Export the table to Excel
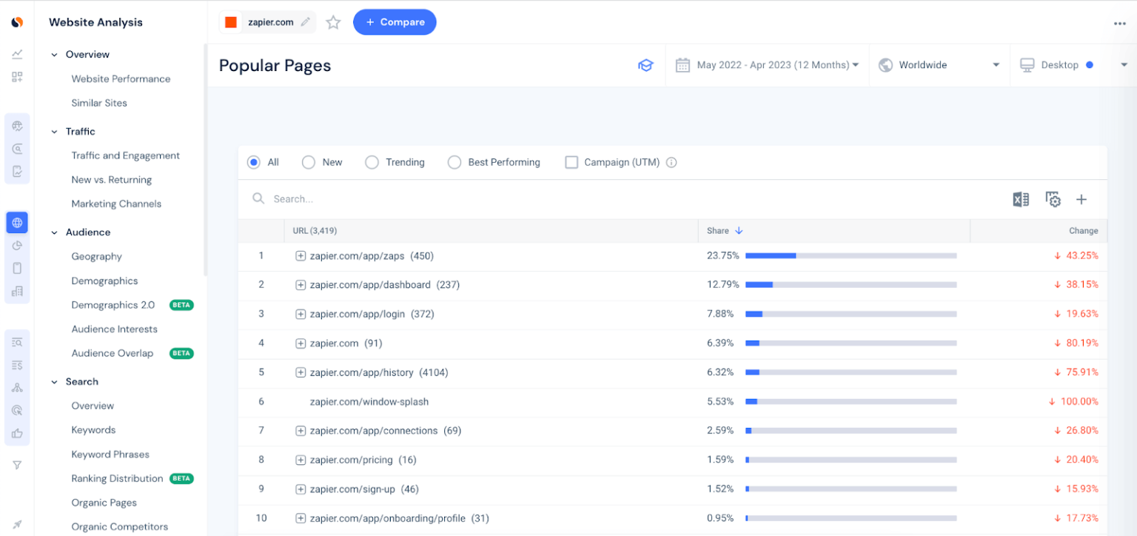Viewport: 1137px width, 536px height. coord(1022,199)
